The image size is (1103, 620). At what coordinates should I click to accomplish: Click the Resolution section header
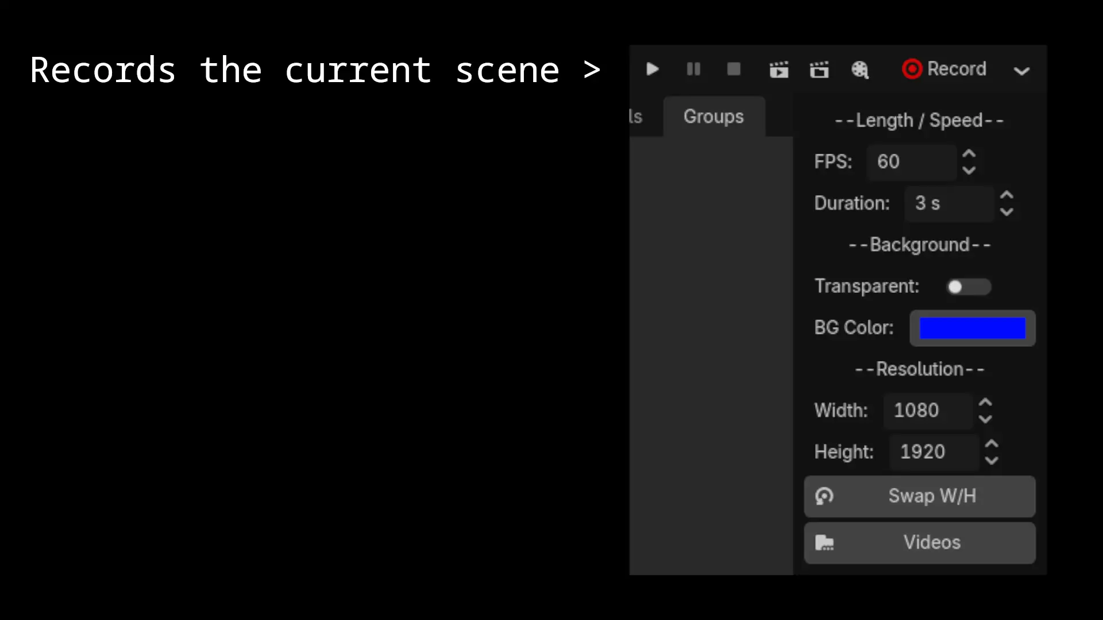(920, 369)
